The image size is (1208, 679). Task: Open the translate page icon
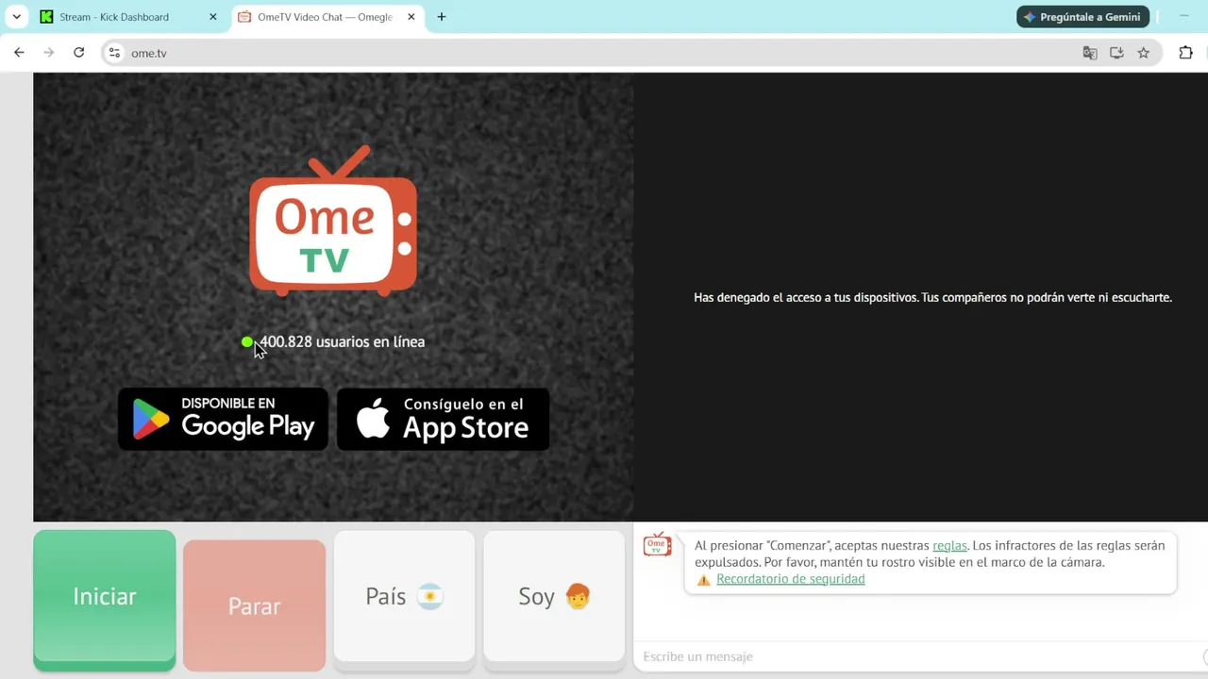point(1090,53)
